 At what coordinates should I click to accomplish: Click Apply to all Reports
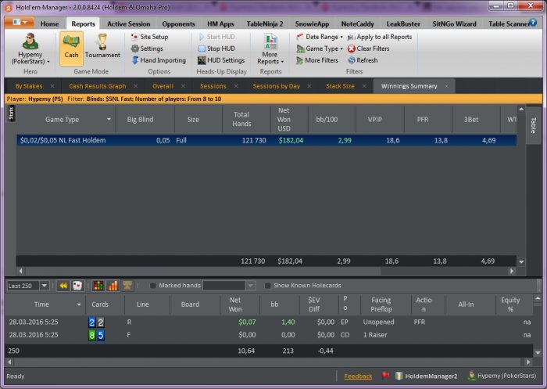coord(379,37)
